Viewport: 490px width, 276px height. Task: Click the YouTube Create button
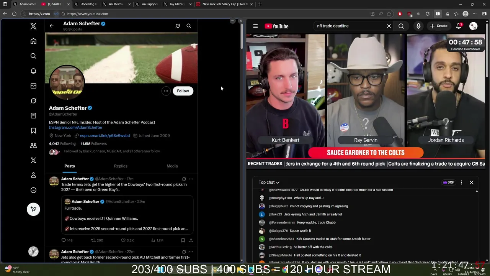pyautogui.click(x=439, y=26)
